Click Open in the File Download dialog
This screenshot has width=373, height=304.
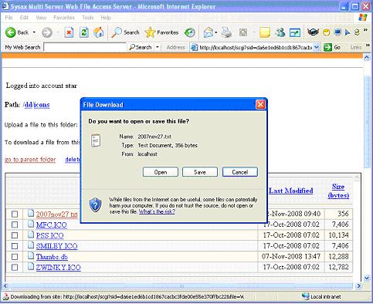pyautogui.click(x=161, y=172)
